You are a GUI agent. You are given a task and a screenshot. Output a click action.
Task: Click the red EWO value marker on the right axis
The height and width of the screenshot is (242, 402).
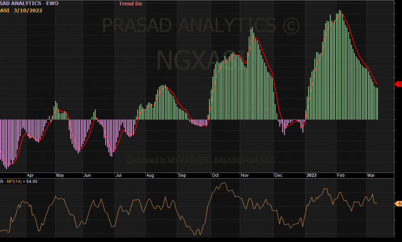tap(398, 83)
